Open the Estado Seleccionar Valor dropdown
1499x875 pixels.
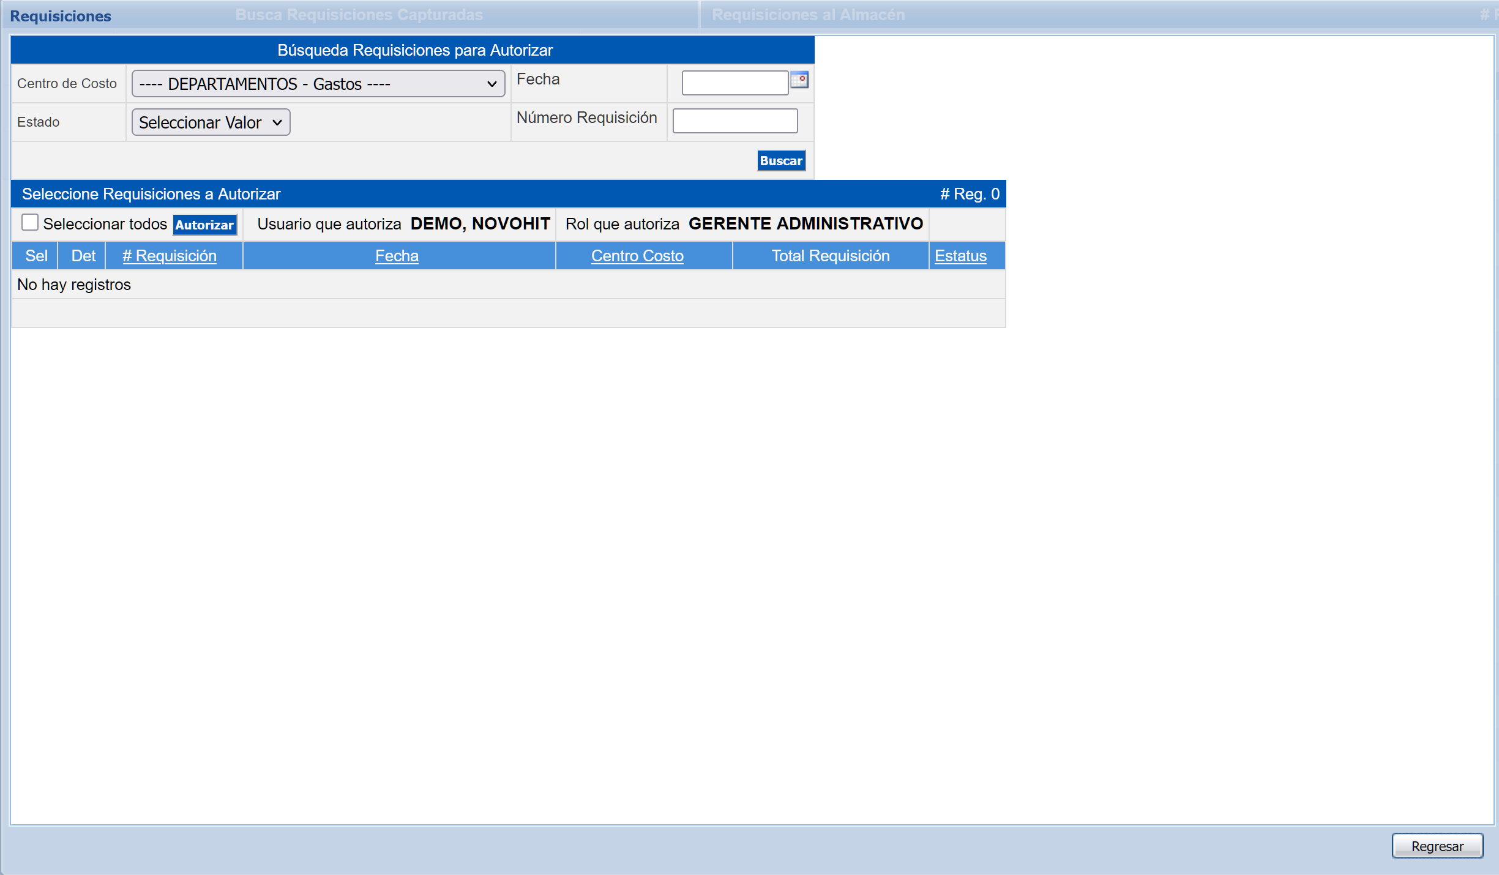tap(211, 122)
